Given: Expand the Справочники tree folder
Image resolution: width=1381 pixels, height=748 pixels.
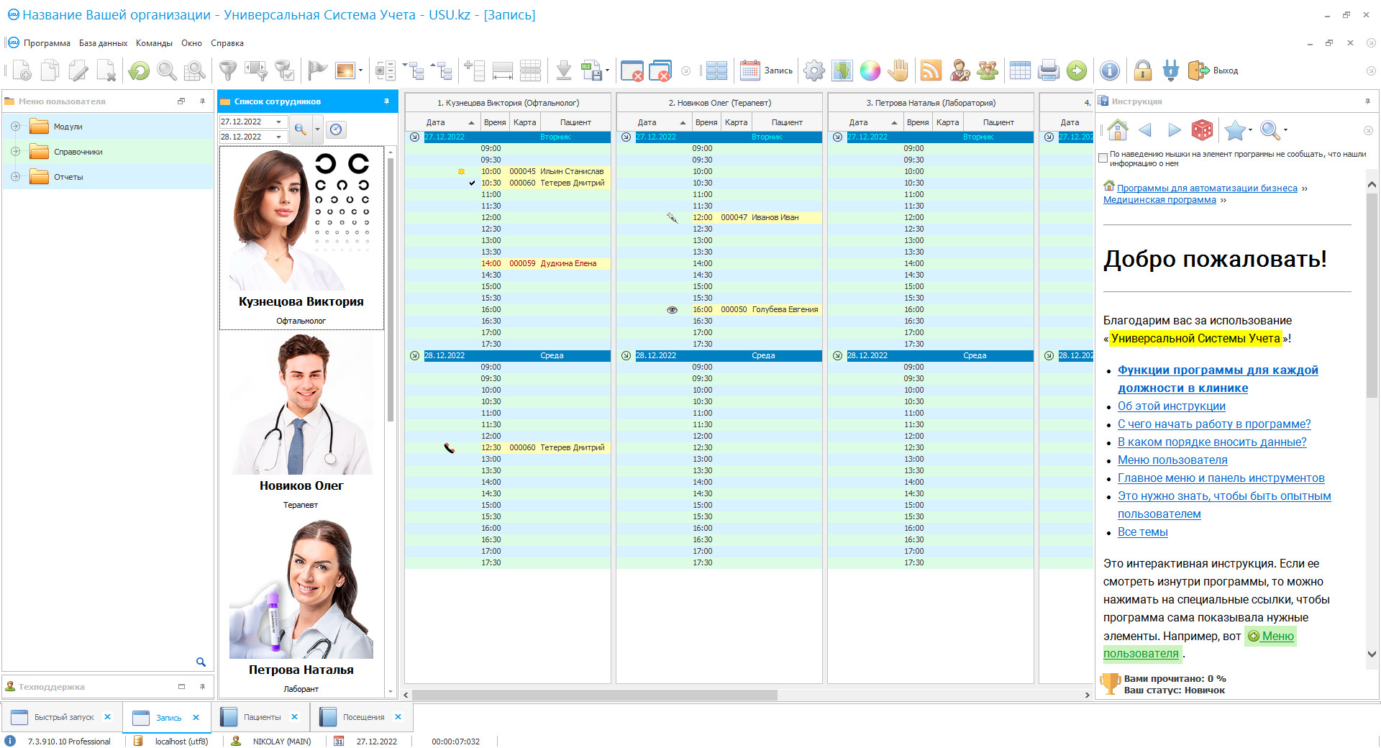Looking at the screenshot, I should tap(15, 152).
